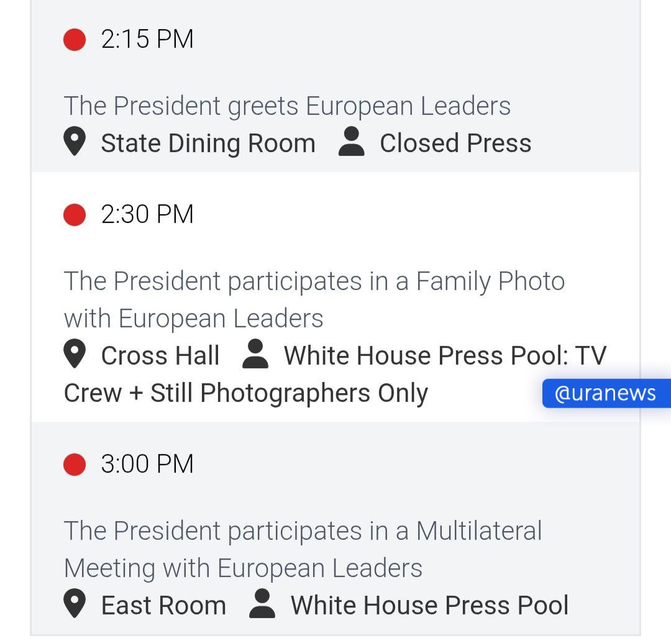Image resolution: width=671 pixels, height=643 pixels.
Task: Open the Family Photo with European Leaders event
Action: tap(314, 300)
